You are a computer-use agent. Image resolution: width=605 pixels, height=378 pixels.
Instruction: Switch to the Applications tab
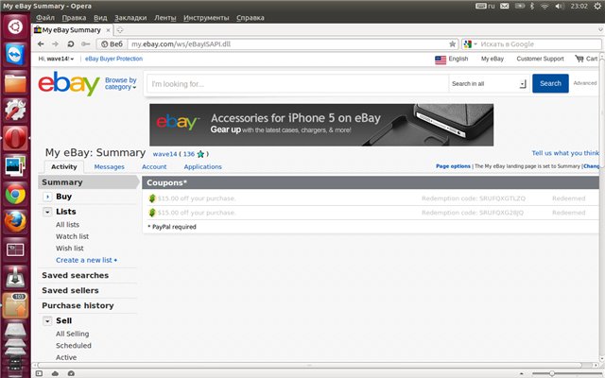pos(202,166)
